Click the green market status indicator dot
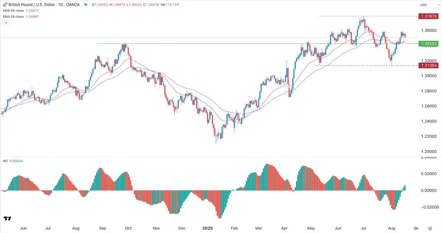Screen dimensions: 442x233 point(85,5)
